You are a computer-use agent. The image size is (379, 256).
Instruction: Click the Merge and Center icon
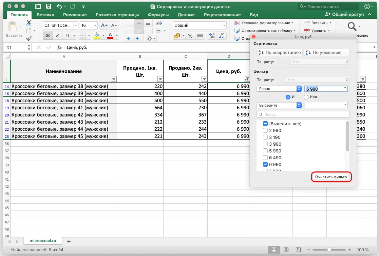tap(159, 31)
